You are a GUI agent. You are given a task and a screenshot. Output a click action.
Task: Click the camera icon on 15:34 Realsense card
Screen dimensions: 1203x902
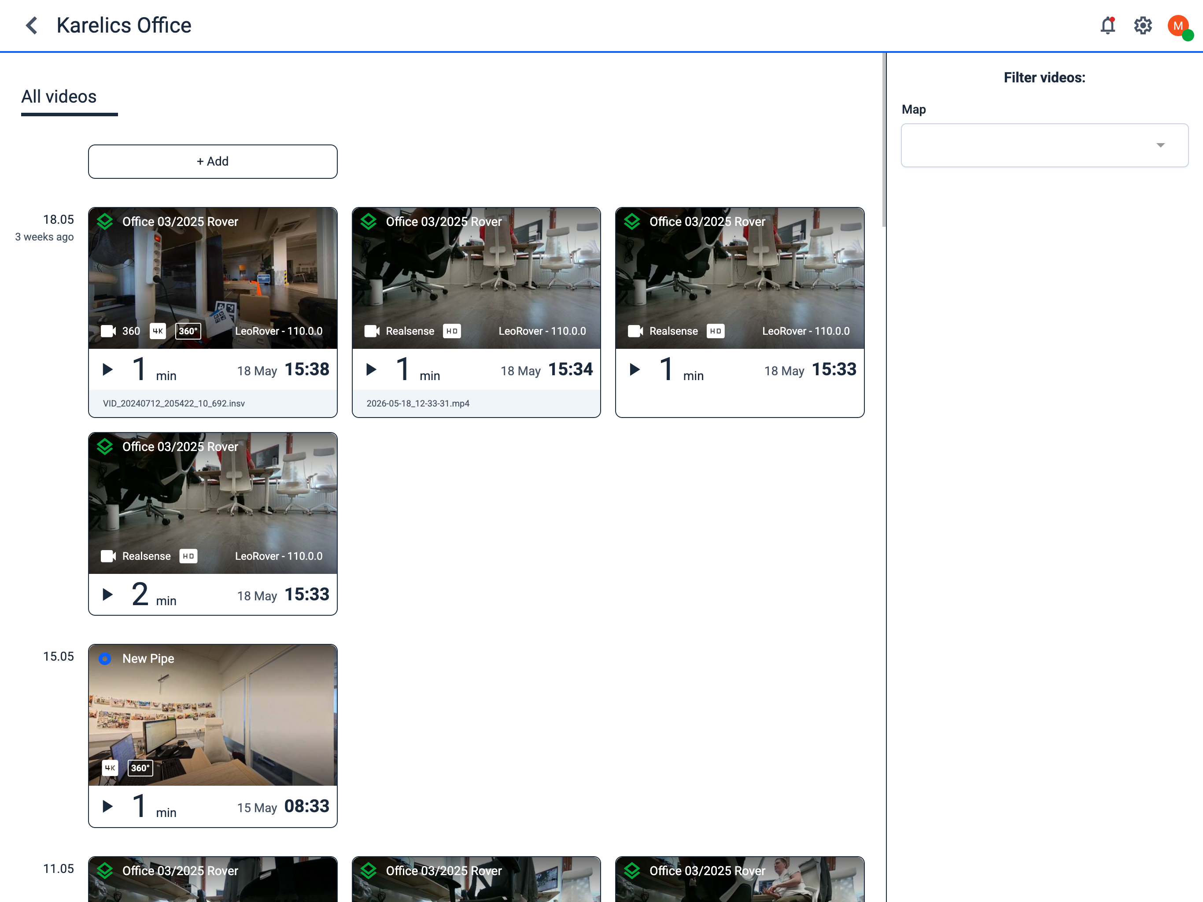(x=372, y=331)
